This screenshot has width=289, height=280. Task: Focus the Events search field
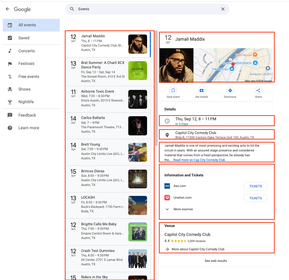click(147, 9)
